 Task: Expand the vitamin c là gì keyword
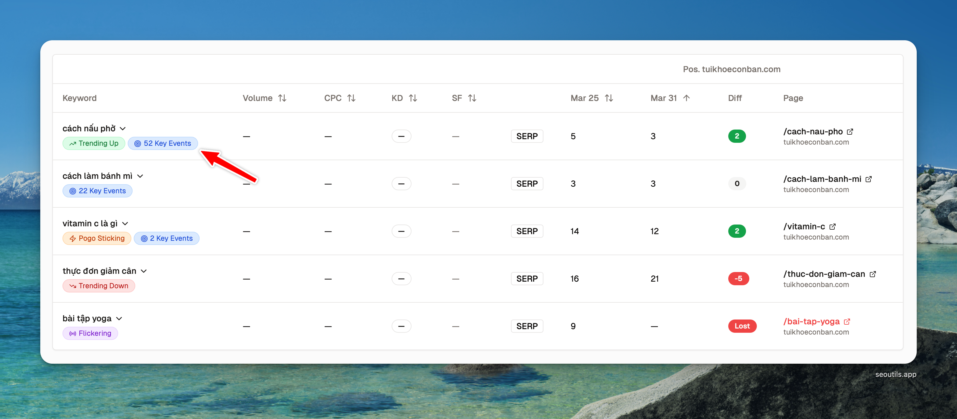(125, 224)
